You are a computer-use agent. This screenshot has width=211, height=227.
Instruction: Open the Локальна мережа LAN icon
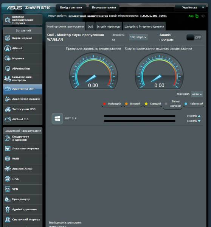(8, 149)
